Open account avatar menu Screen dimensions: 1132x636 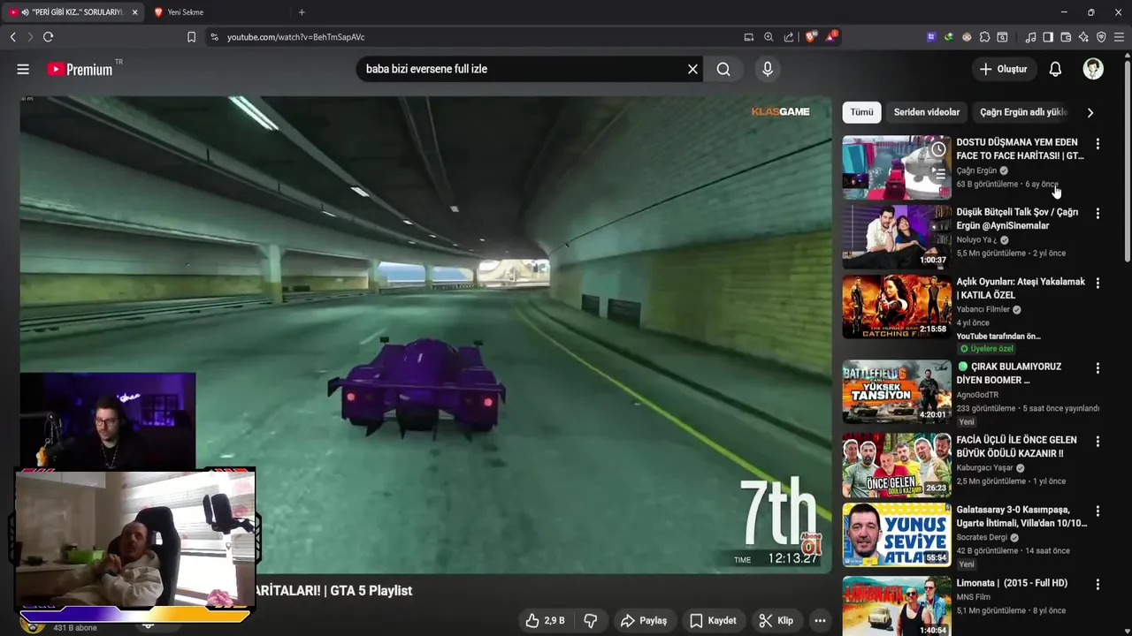click(1093, 69)
